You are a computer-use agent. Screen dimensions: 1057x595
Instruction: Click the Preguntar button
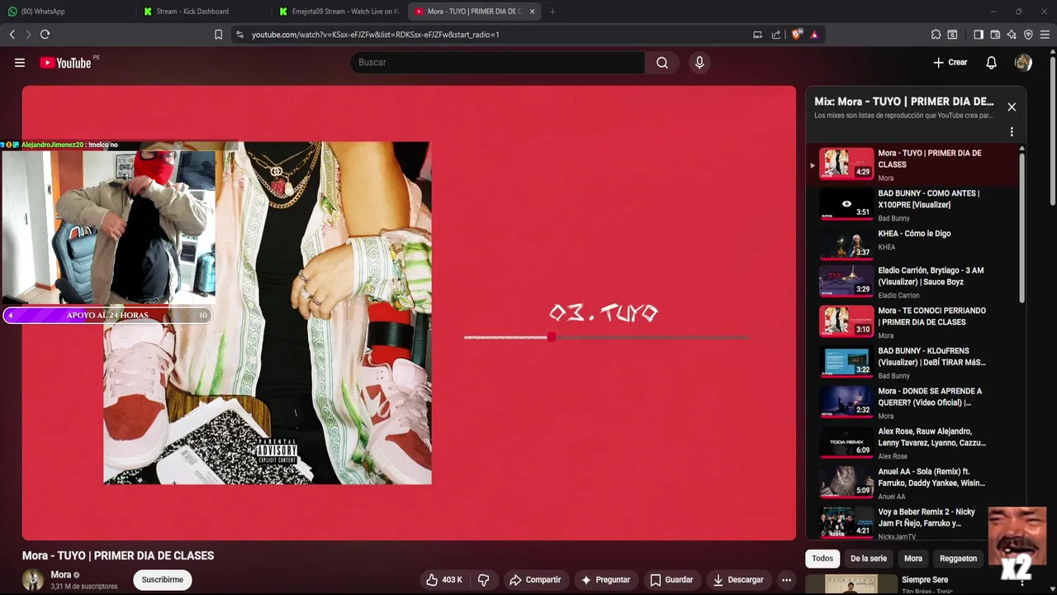(x=606, y=580)
